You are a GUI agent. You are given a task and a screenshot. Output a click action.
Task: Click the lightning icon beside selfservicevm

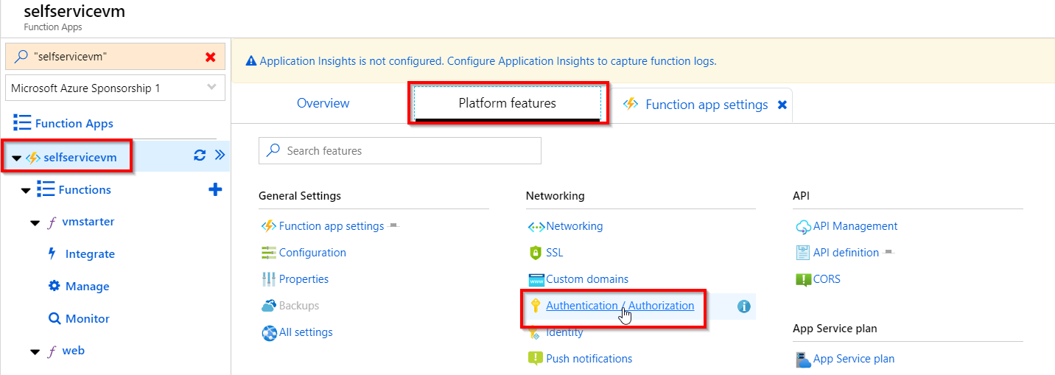tap(33, 158)
